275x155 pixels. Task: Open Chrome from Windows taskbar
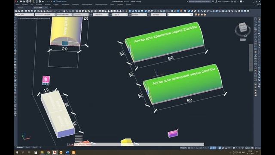48,152
